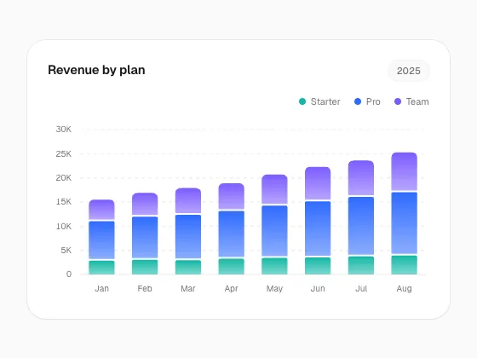
Task: Select the May Starter teal bar segment
Action: 274,266
